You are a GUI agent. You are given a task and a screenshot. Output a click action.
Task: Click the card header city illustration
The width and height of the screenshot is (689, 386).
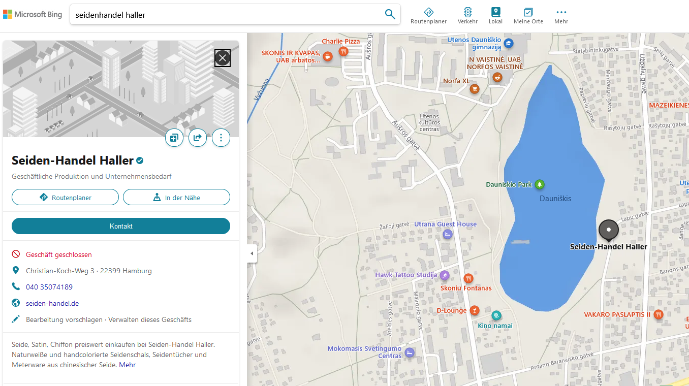tap(121, 89)
